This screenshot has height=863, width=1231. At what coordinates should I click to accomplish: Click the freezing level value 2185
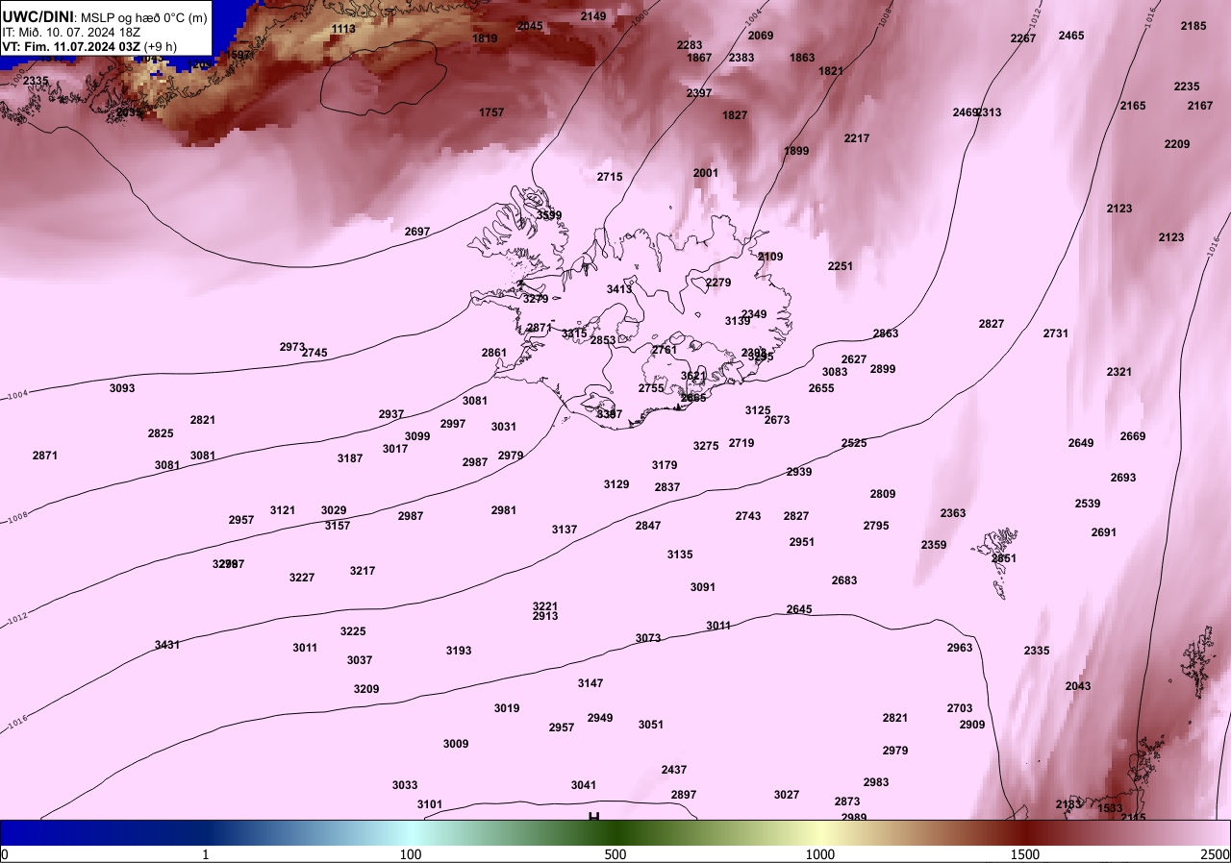tap(1193, 26)
